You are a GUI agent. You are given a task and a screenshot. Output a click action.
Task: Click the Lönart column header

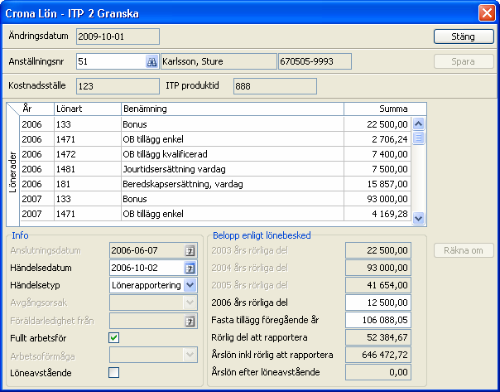coord(88,109)
